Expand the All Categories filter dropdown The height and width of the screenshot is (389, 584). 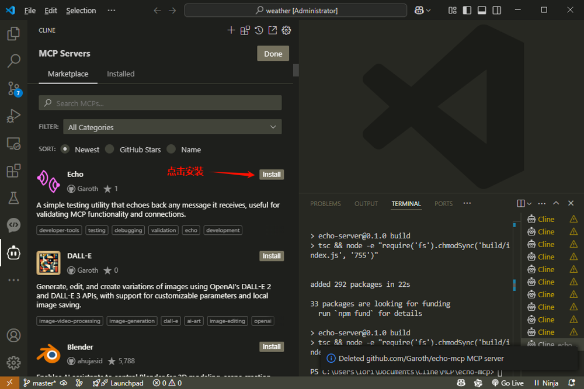point(172,127)
